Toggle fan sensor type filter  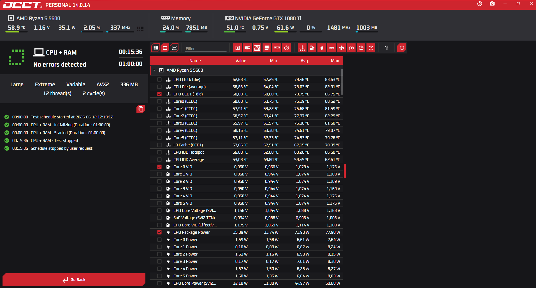click(x=342, y=48)
